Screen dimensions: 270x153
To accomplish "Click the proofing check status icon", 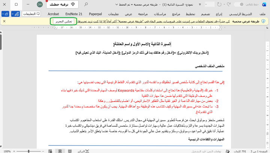I will [x=228, y=151].
